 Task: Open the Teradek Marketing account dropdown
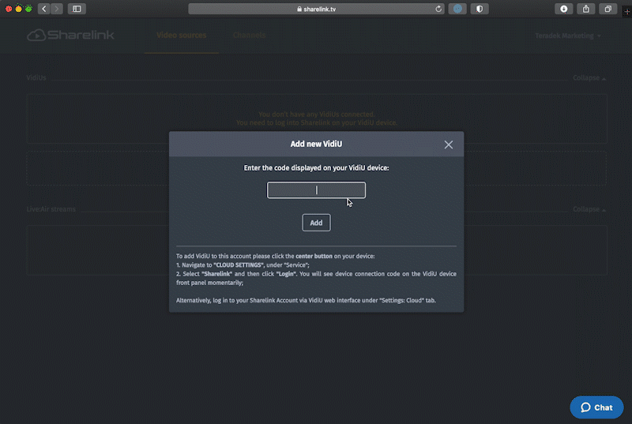tap(567, 36)
